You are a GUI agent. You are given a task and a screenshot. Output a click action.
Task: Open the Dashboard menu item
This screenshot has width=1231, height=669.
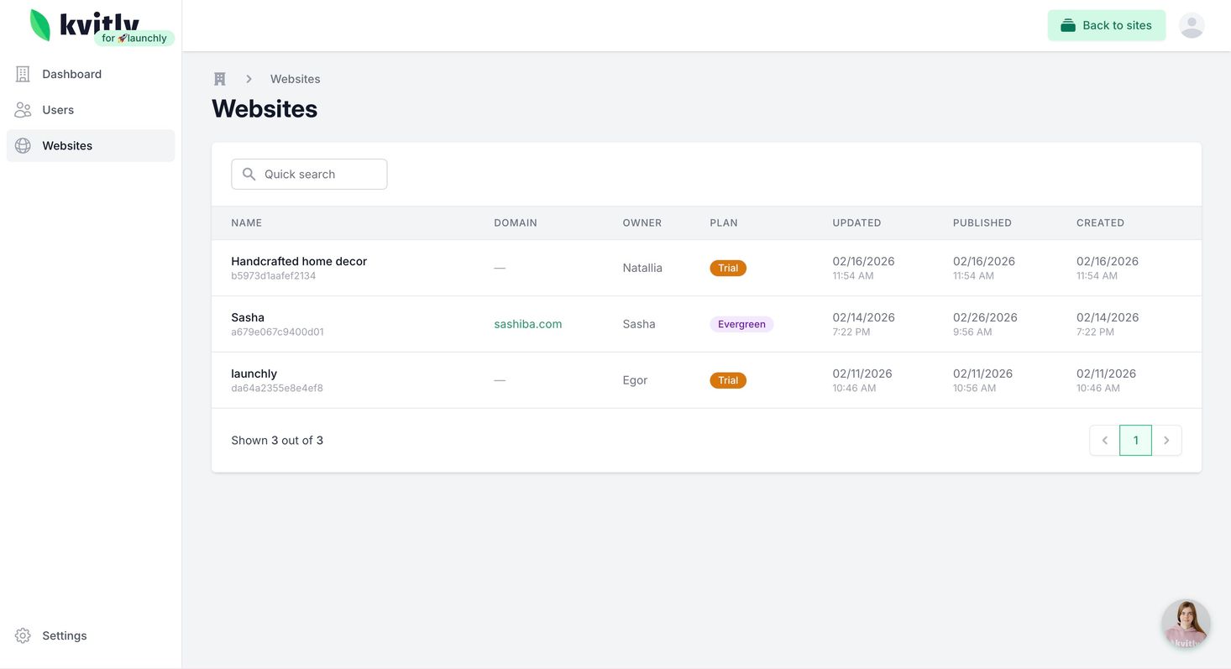(71, 74)
